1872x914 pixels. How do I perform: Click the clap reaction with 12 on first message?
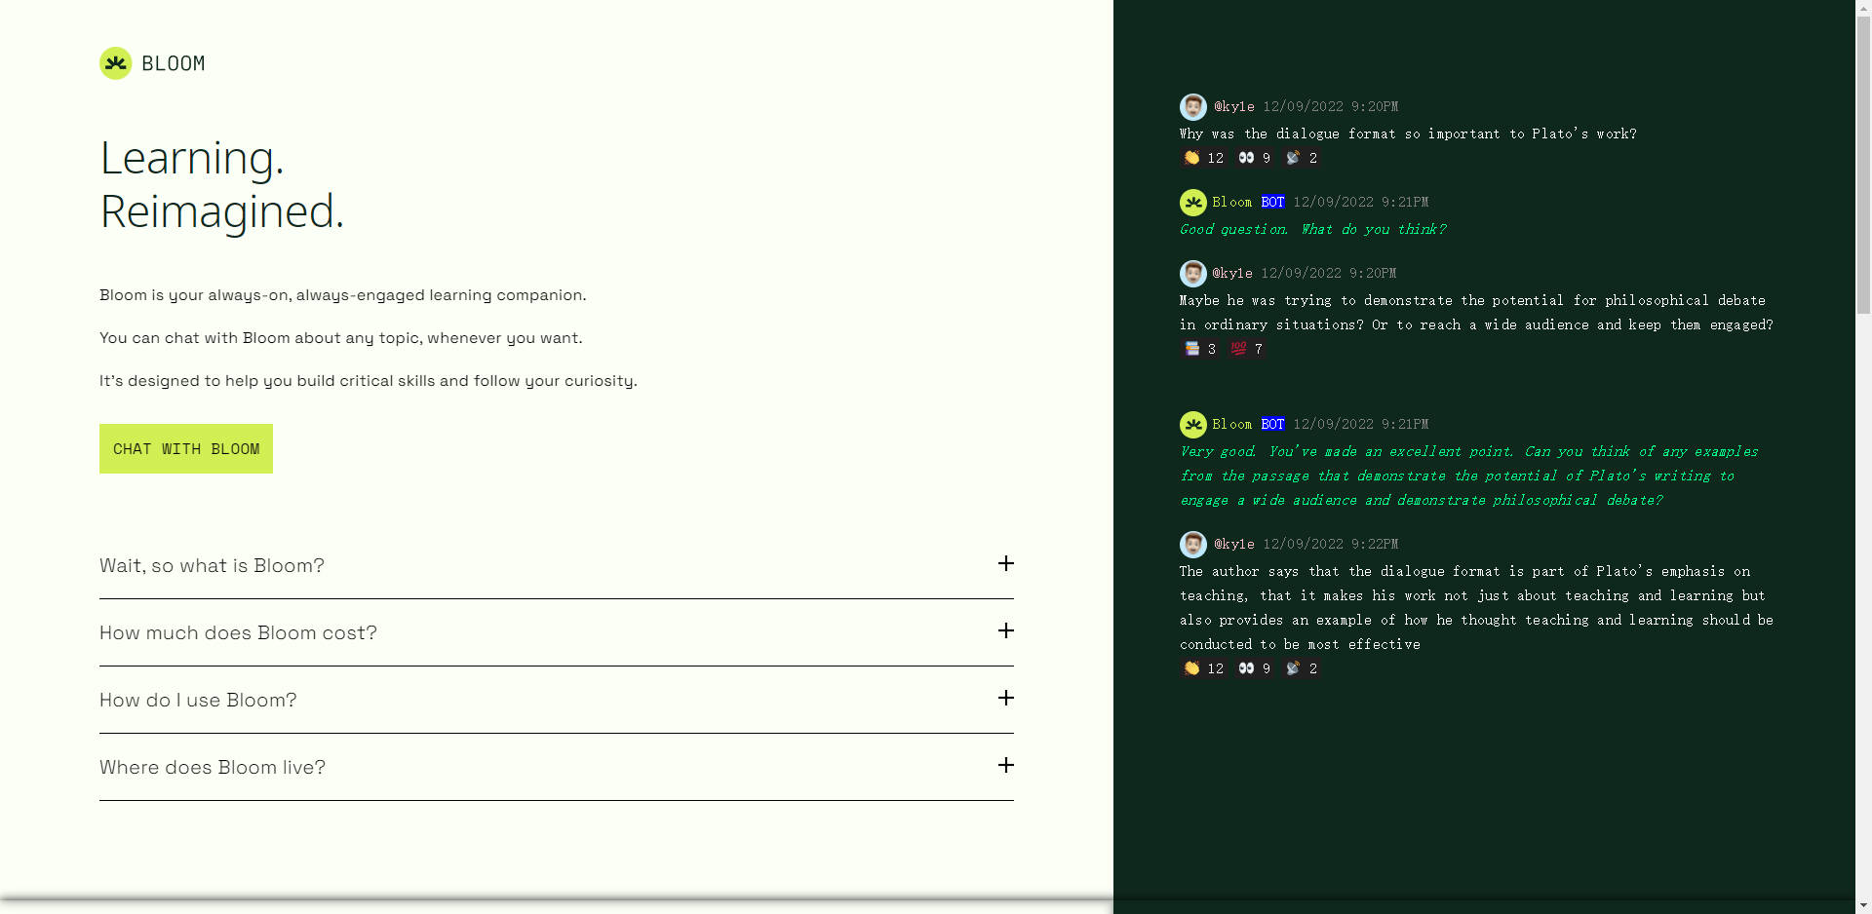(1204, 158)
